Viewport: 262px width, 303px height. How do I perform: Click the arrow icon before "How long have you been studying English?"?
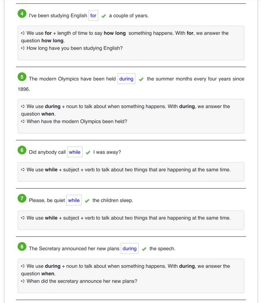click(x=23, y=48)
